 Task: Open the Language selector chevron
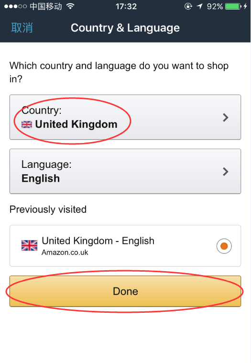click(226, 172)
